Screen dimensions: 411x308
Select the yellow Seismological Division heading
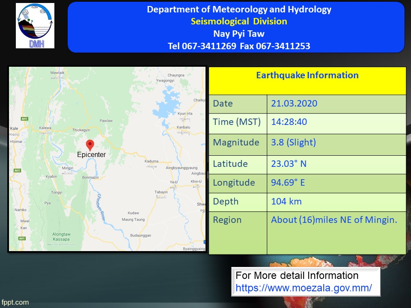pyautogui.click(x=239, y=21)
